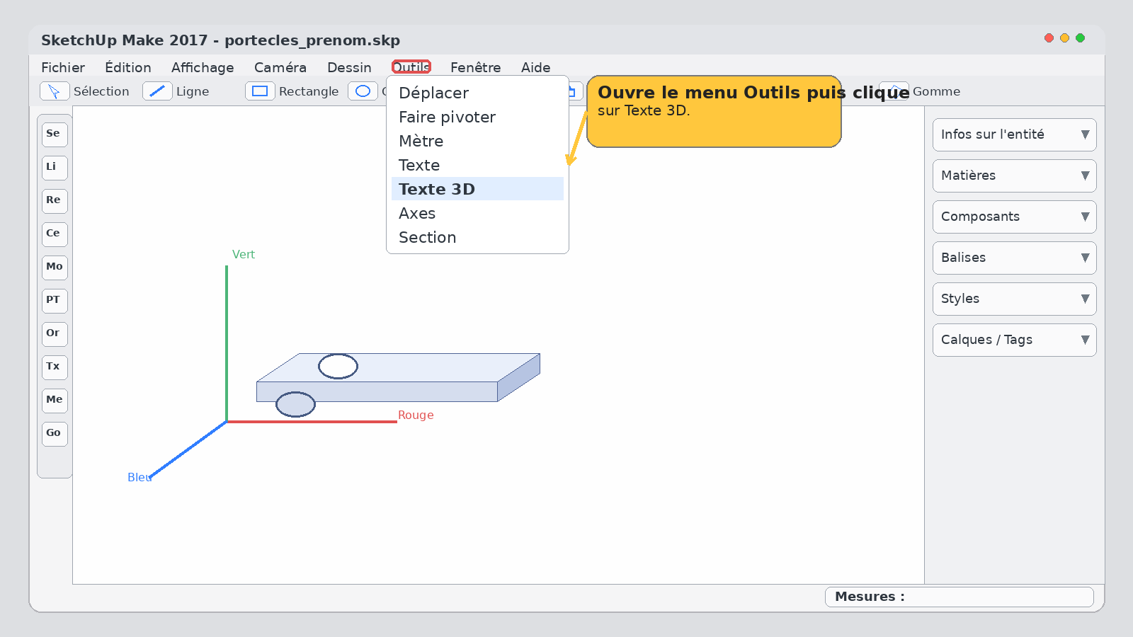Screen dimensions: 1133x637
Task: Click the Li button in side palette
Action: tap(55, 167)
